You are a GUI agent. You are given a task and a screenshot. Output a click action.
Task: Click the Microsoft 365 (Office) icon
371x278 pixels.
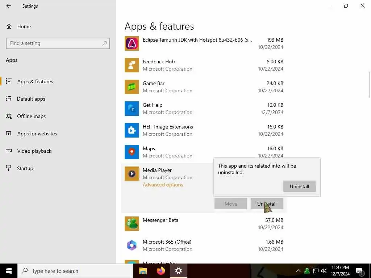point(132,245)
